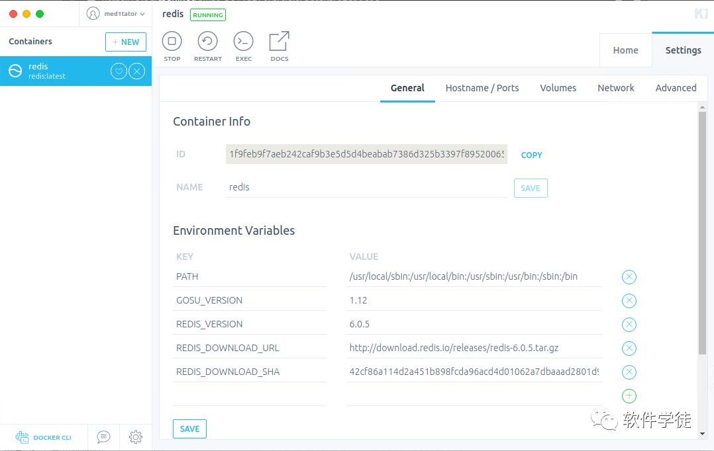This screenshot has height=451, width=714.
Task: Remove the PATH environment variable
Action: [629, 277]
